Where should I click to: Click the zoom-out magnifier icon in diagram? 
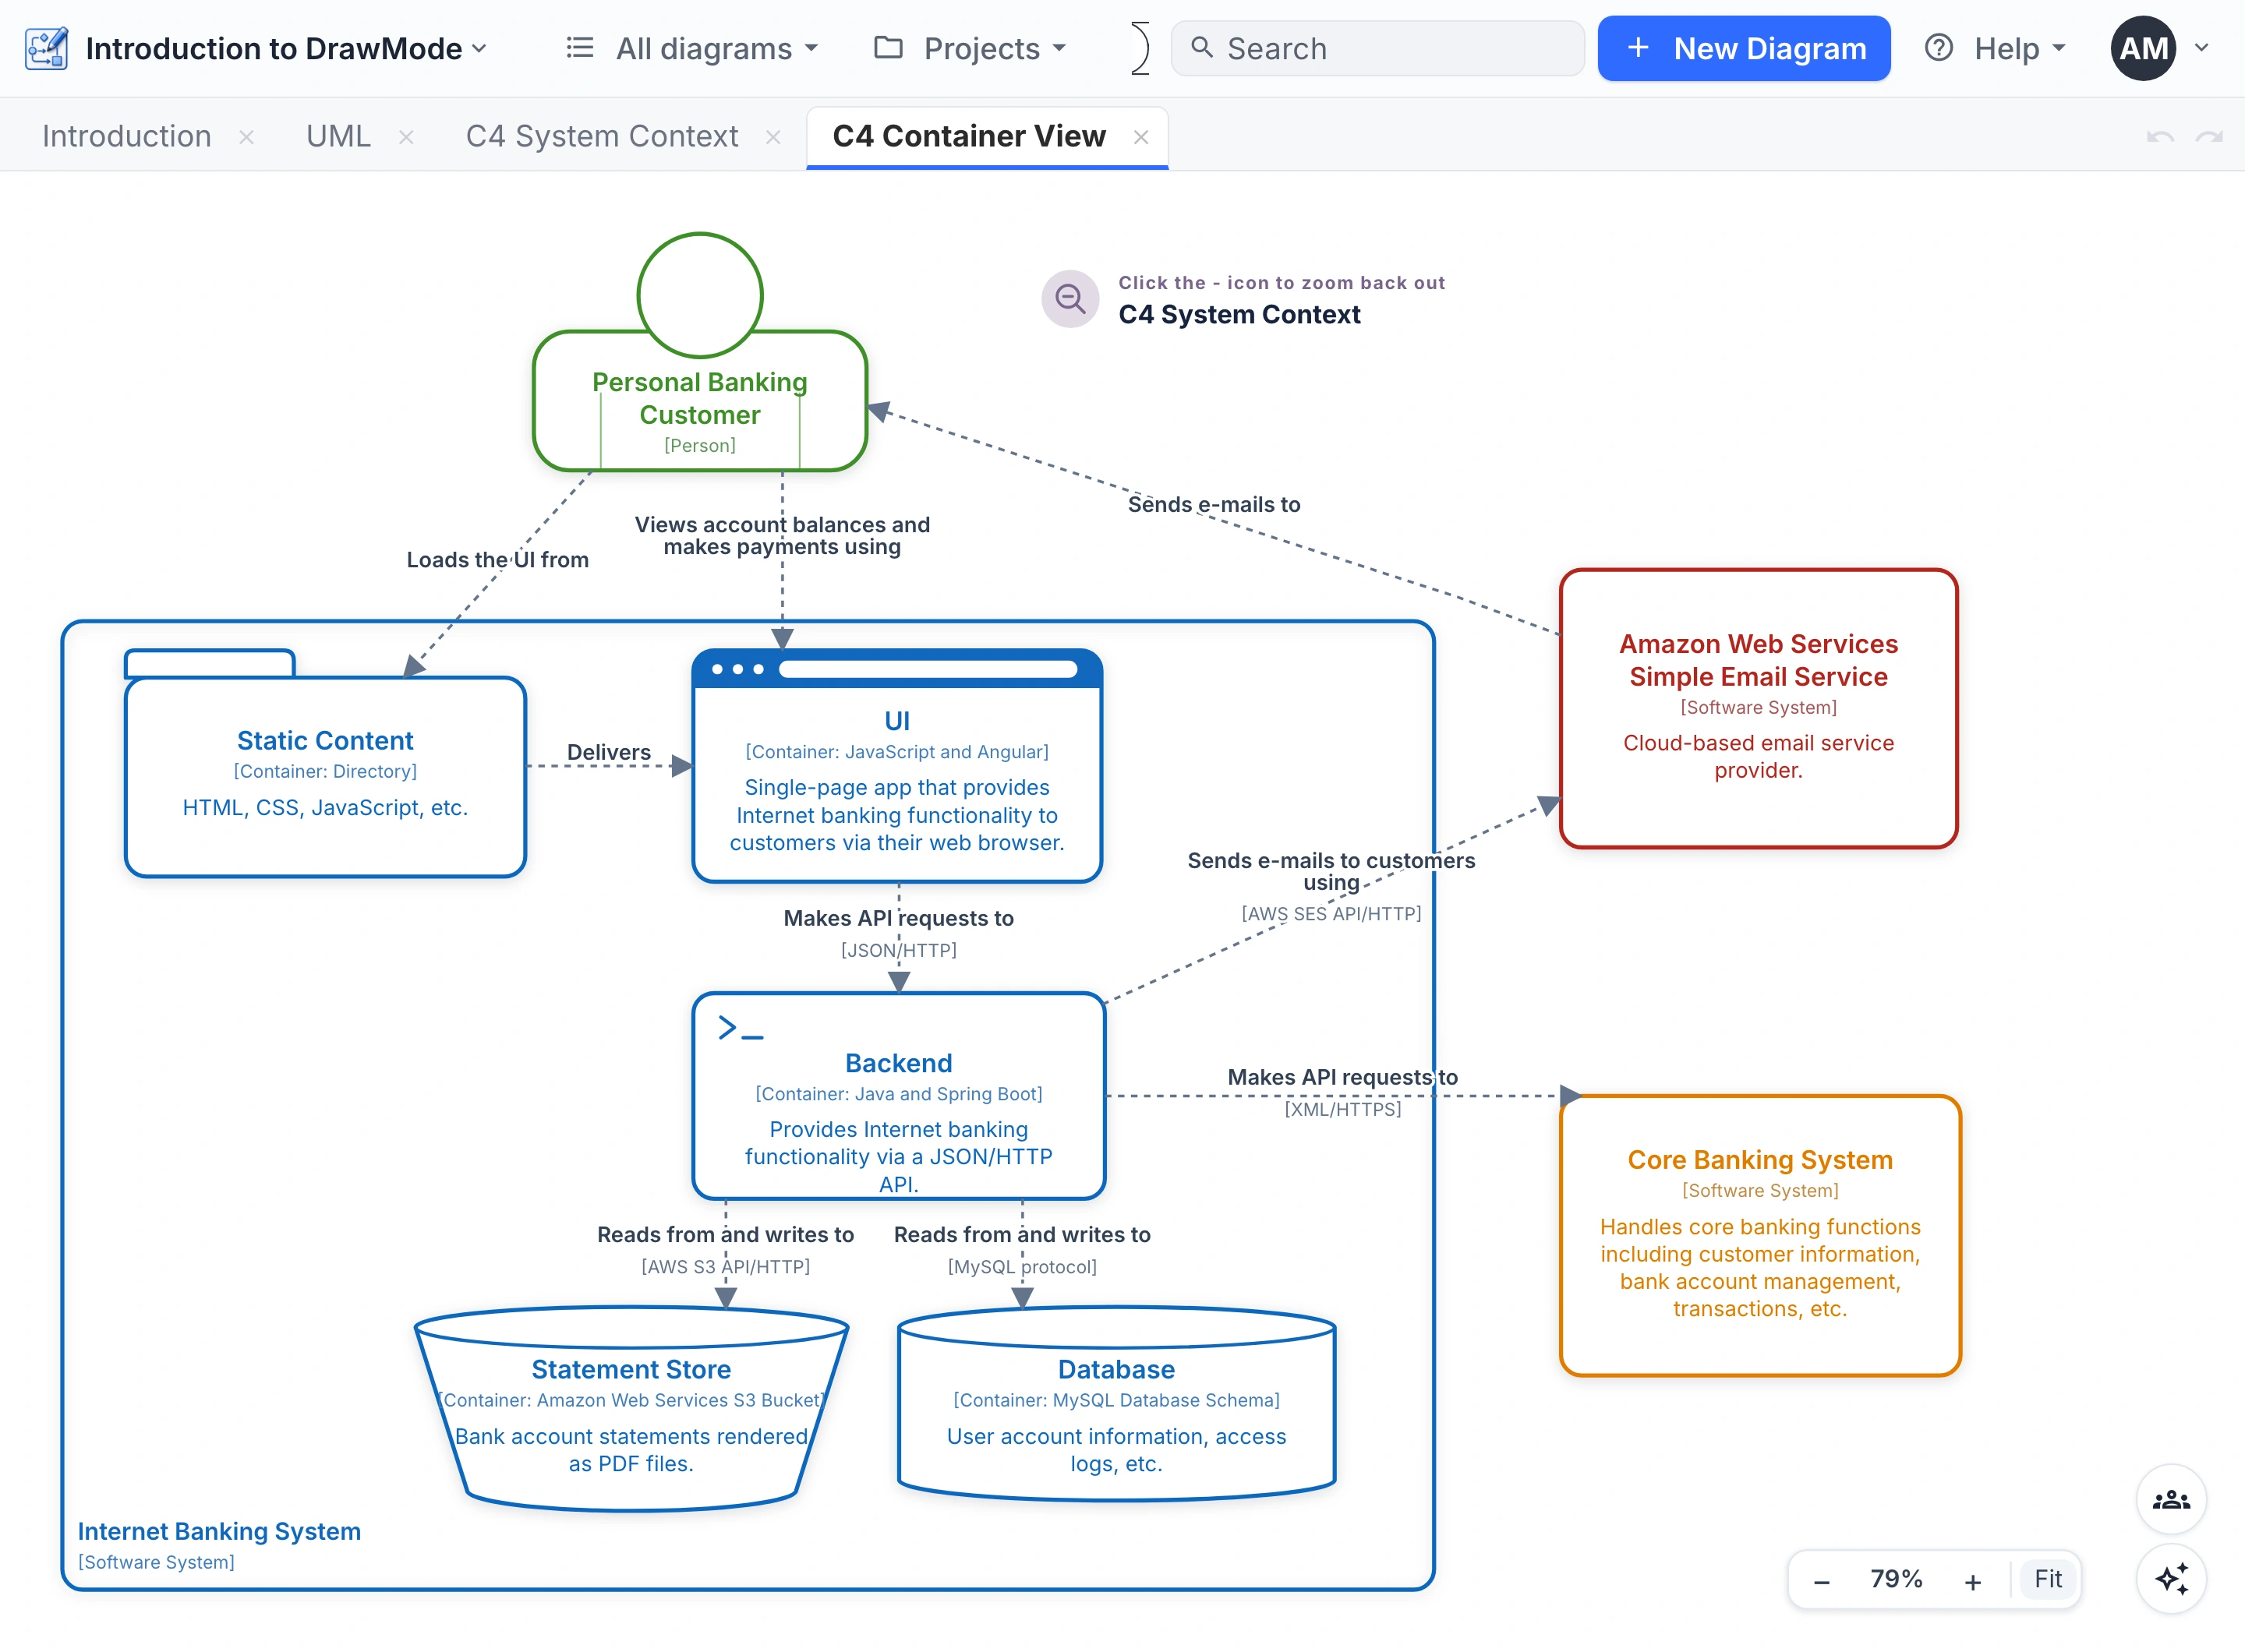[1070, 298]
